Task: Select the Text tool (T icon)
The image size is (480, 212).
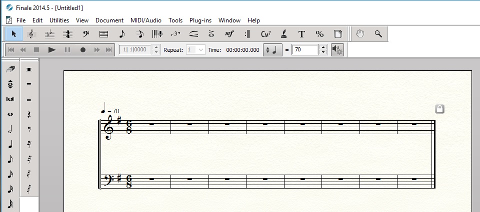Action: tap(301, 34)
